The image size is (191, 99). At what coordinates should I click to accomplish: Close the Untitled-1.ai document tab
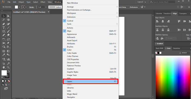pos(49,12)
